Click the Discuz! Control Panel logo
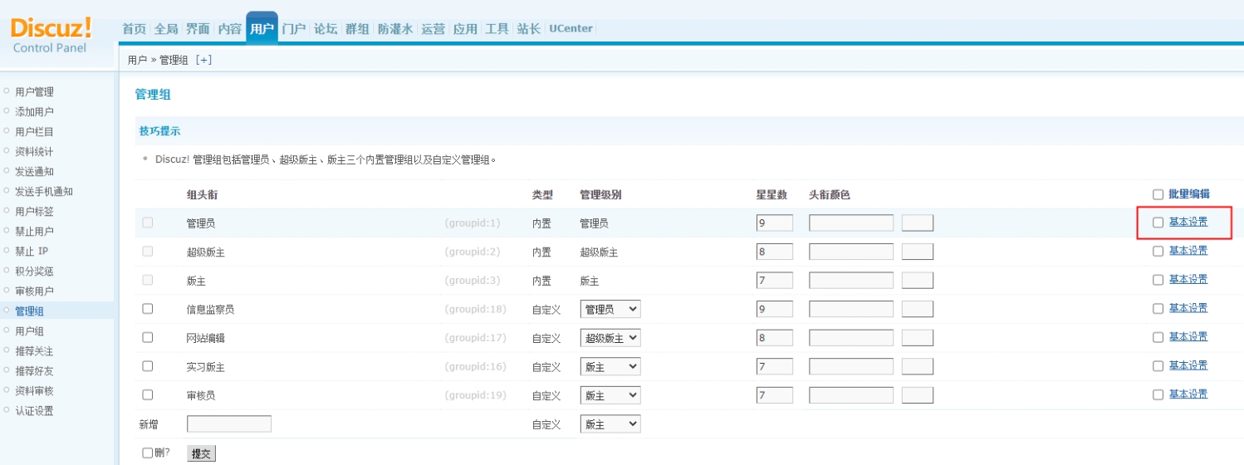The width and height of the screenshot is (1244, 465). 51,35
